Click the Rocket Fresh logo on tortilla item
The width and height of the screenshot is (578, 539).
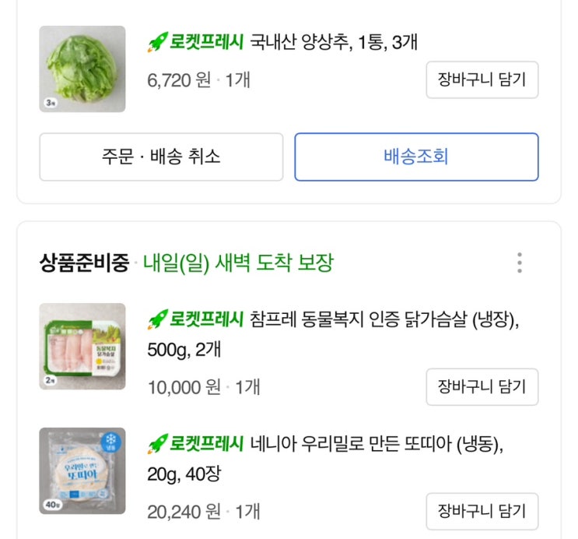196,445
